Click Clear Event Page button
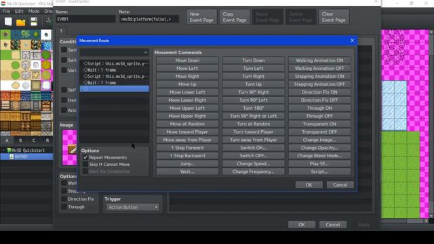 click(334, 17)
